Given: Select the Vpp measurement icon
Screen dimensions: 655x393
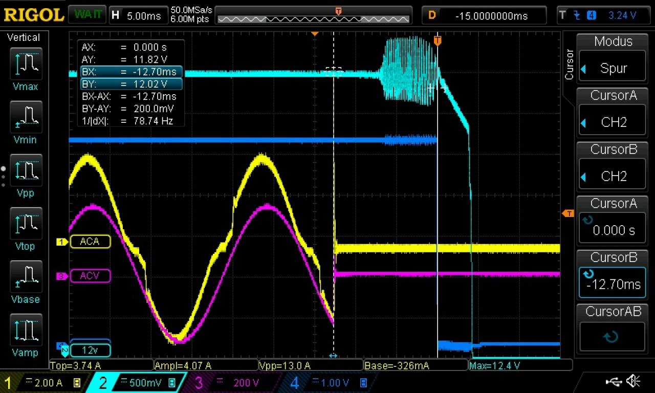Looking at the screenshot, I should (26, 170).
